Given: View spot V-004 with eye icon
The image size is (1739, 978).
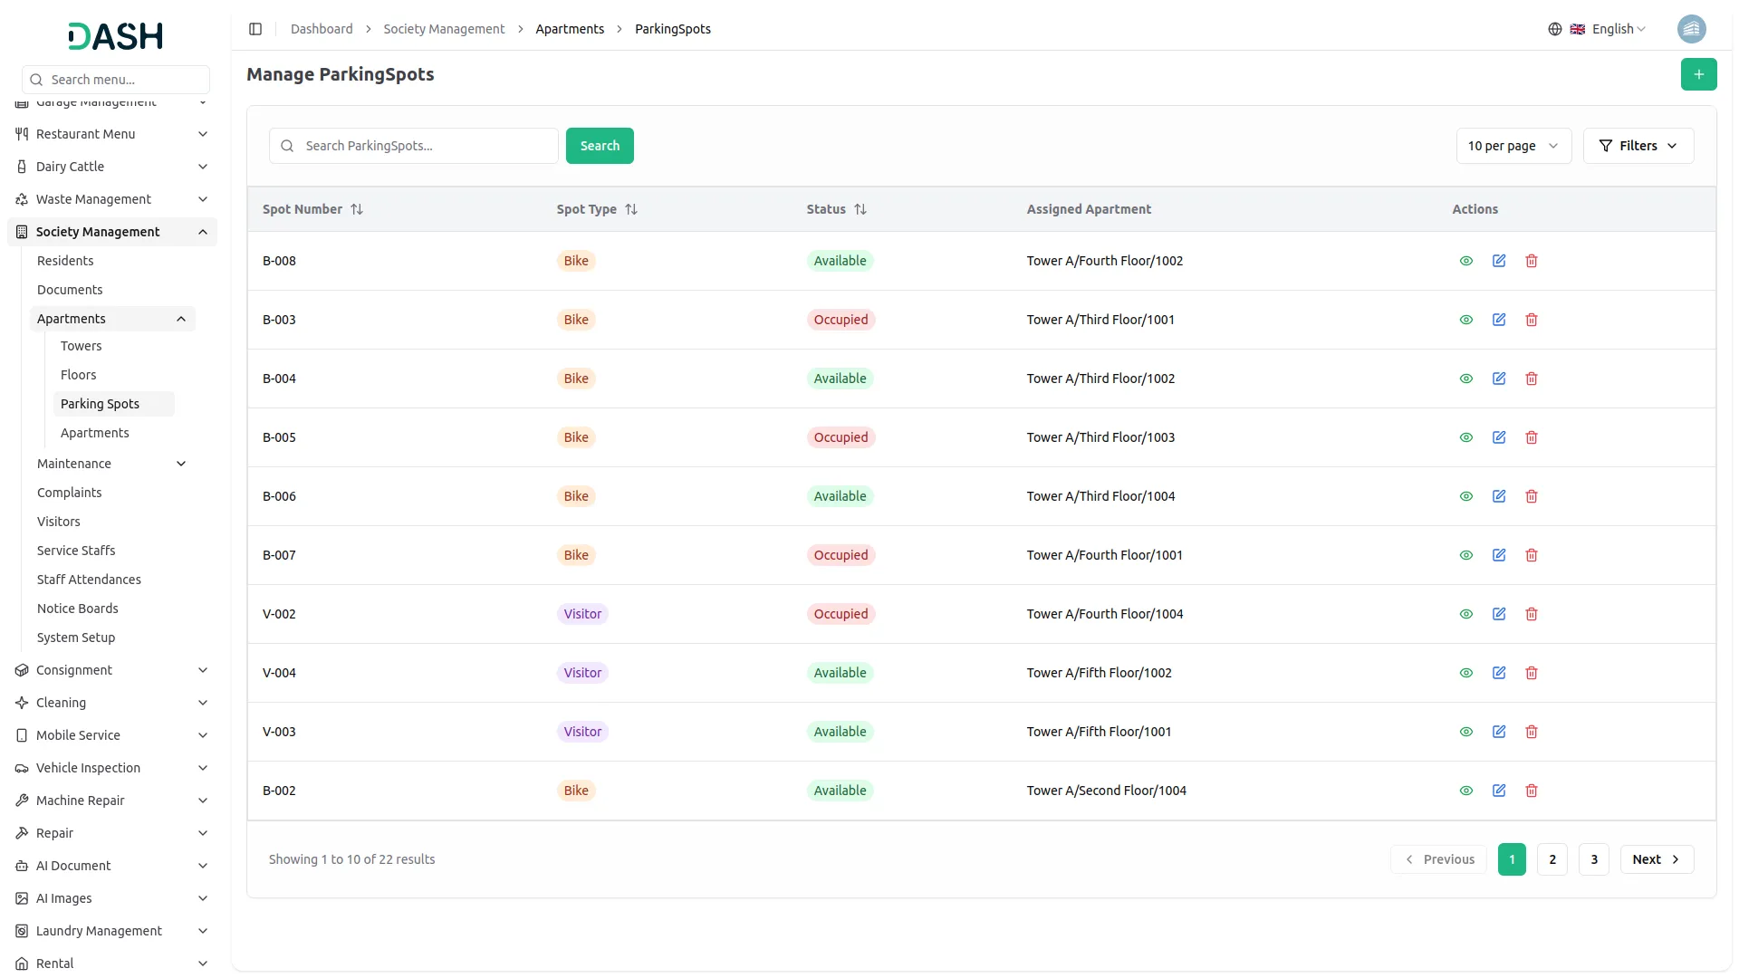Looking at the screenshot, I should tap(1466, 673).
